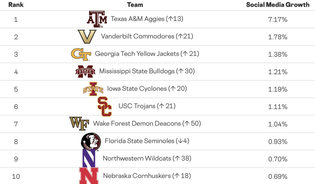Click the Florida State Seminoles logo
This screenshot has width=315, height=184.
click(x=91, y=142)
